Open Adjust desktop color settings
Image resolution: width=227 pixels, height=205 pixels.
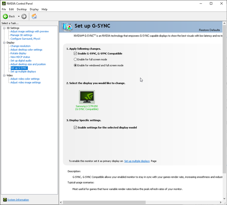26,50
